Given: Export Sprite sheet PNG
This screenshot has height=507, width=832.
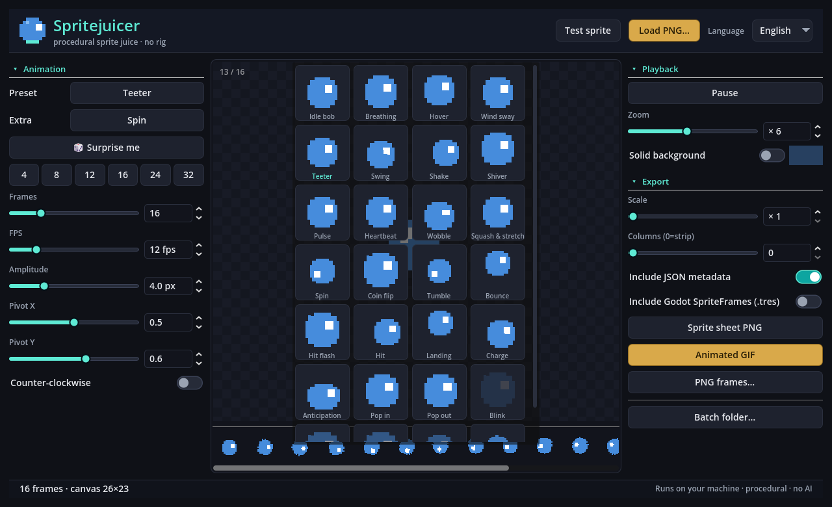Looking at the screenshot, I should [x=725, y=328].
